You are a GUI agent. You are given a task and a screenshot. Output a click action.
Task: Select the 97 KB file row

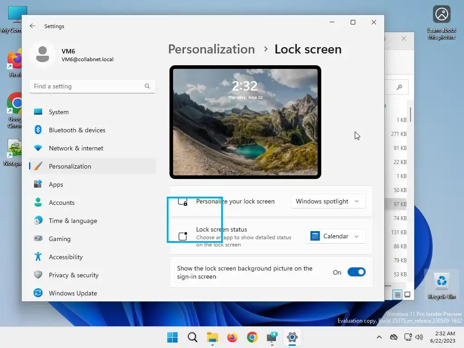(x=396, y=204)
